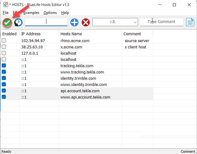Expand the ::1 IP address dropdown

135,22
